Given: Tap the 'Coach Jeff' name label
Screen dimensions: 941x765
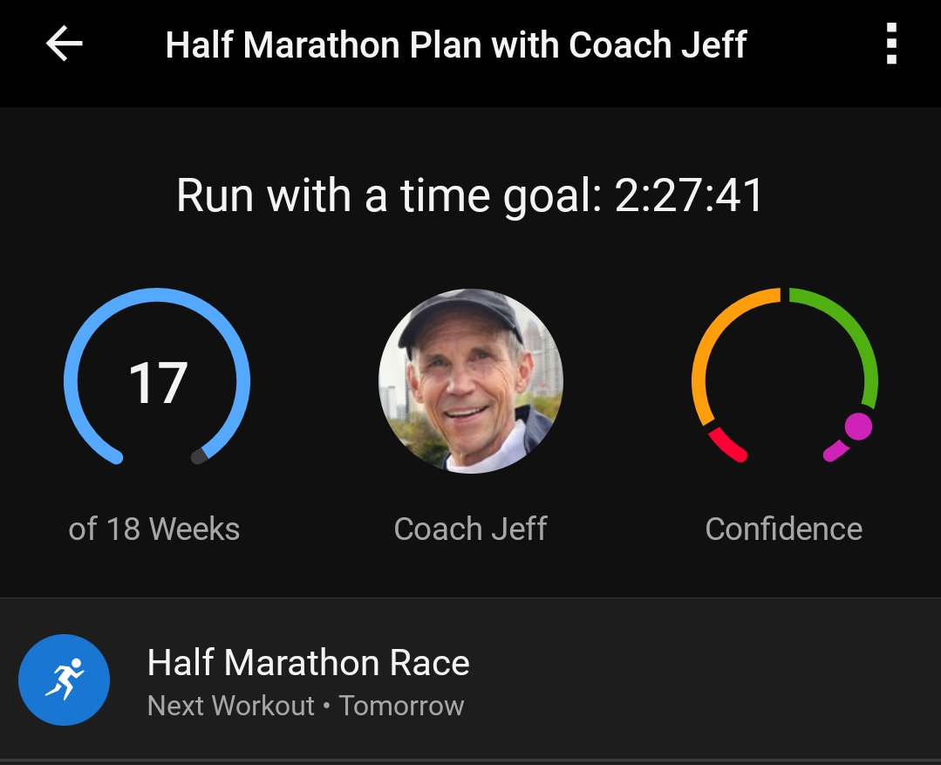Looking at the screenshot, I should pos(470,529).
